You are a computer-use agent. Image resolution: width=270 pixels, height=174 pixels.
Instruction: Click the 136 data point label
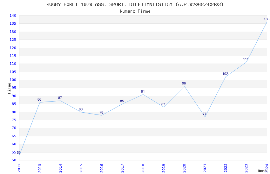pyautogui.click(x=267, y=19)
